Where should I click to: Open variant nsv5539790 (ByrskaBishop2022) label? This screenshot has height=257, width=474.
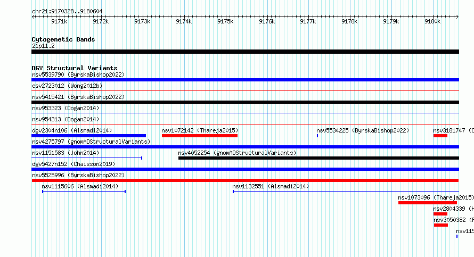(78, 74)
